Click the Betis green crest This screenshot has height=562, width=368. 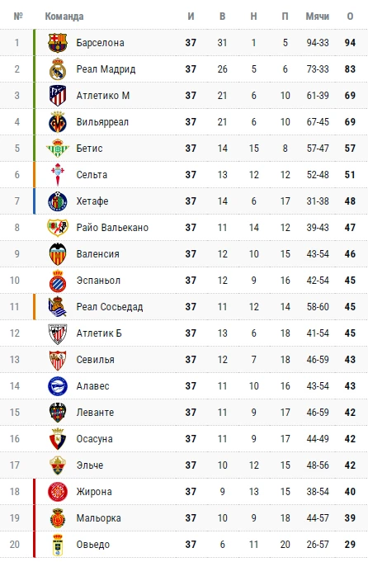(x=58, y=149)
